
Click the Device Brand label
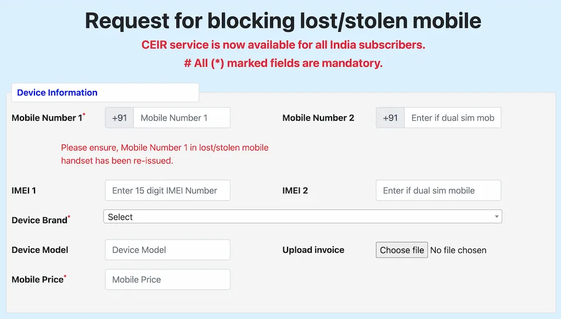(x=39, y=220)
